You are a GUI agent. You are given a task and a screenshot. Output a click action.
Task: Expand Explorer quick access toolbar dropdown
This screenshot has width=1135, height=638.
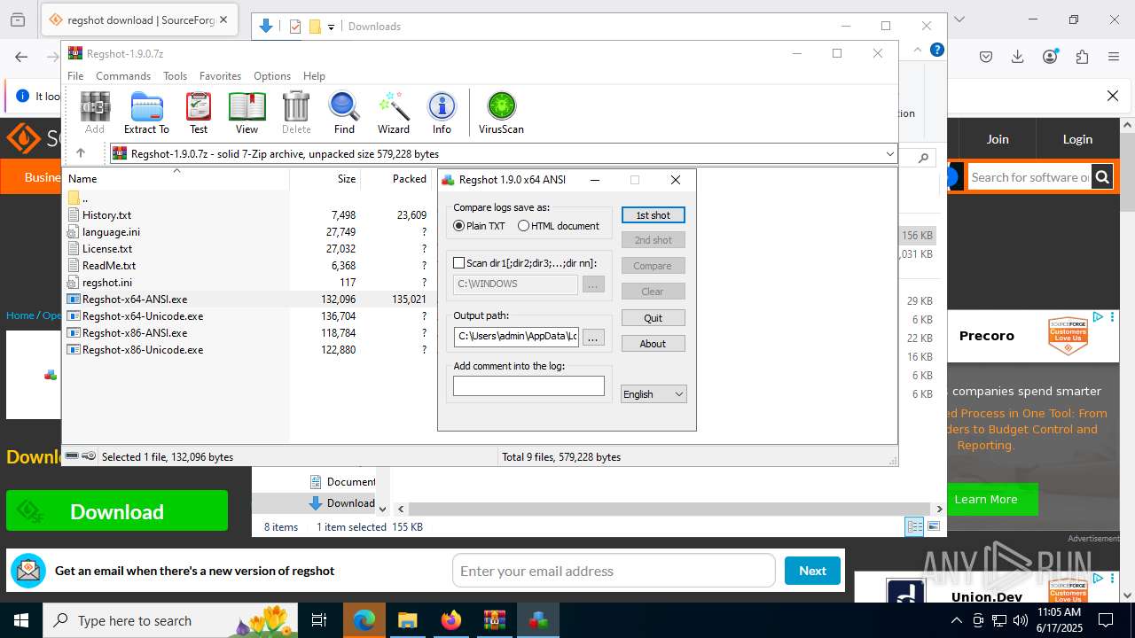331,27
